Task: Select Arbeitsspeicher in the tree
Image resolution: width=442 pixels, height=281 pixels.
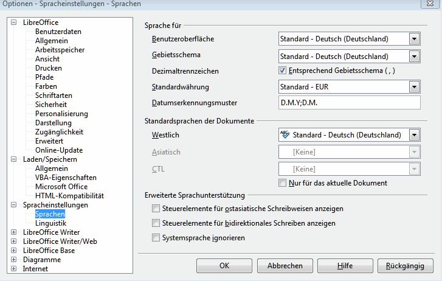Action: tap(60, 50)
